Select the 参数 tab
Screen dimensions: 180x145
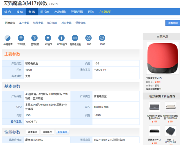[x=32, y=12]
